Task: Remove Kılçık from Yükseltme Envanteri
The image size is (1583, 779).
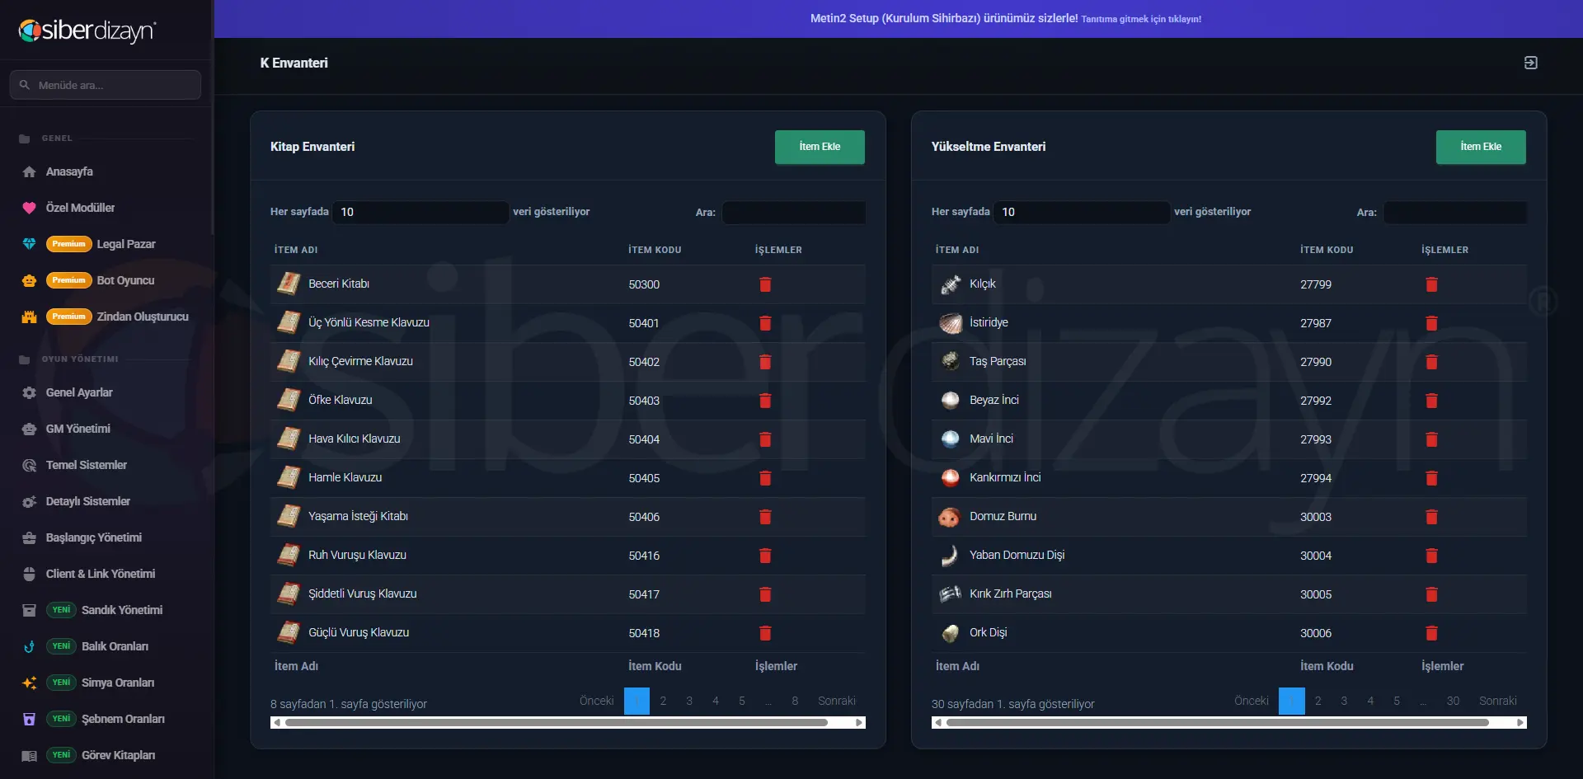Action: pyautogui.click(x=1431, y=284)
